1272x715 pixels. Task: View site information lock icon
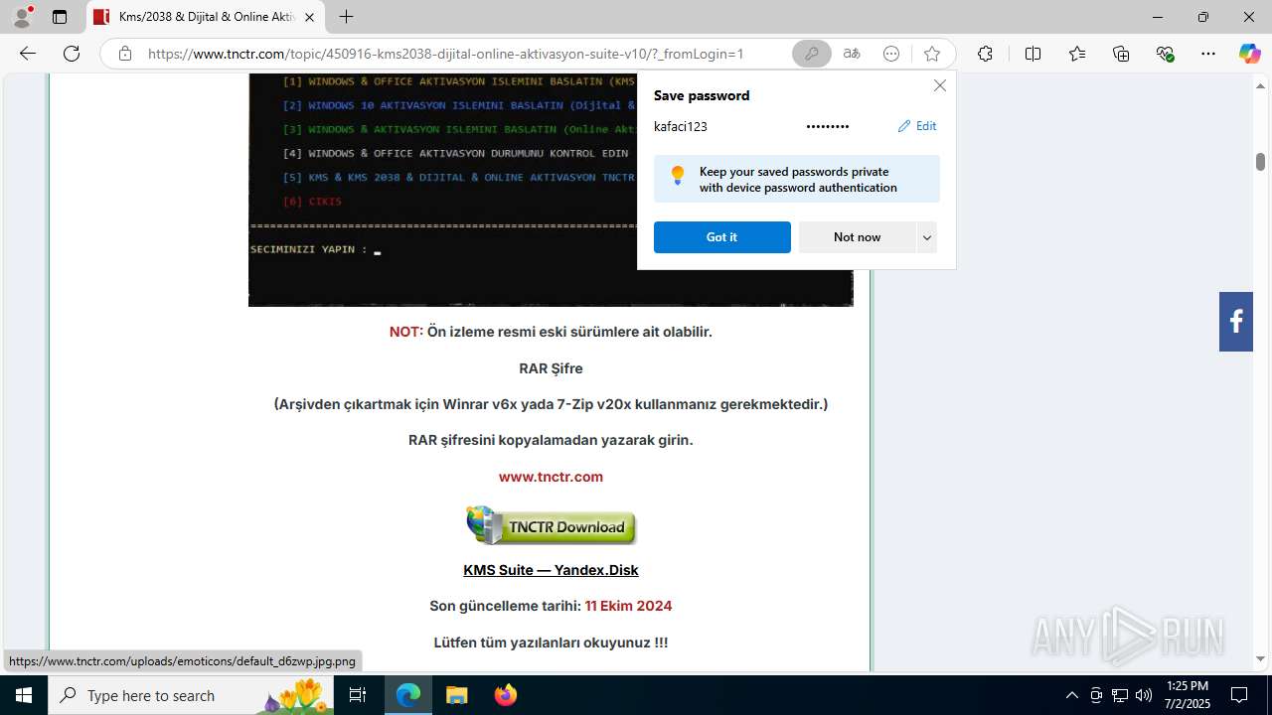(124, 54)
